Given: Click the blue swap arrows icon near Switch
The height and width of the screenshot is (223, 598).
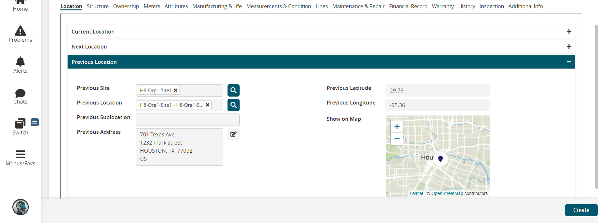Looking at the screenshot, I should [35, 122].
